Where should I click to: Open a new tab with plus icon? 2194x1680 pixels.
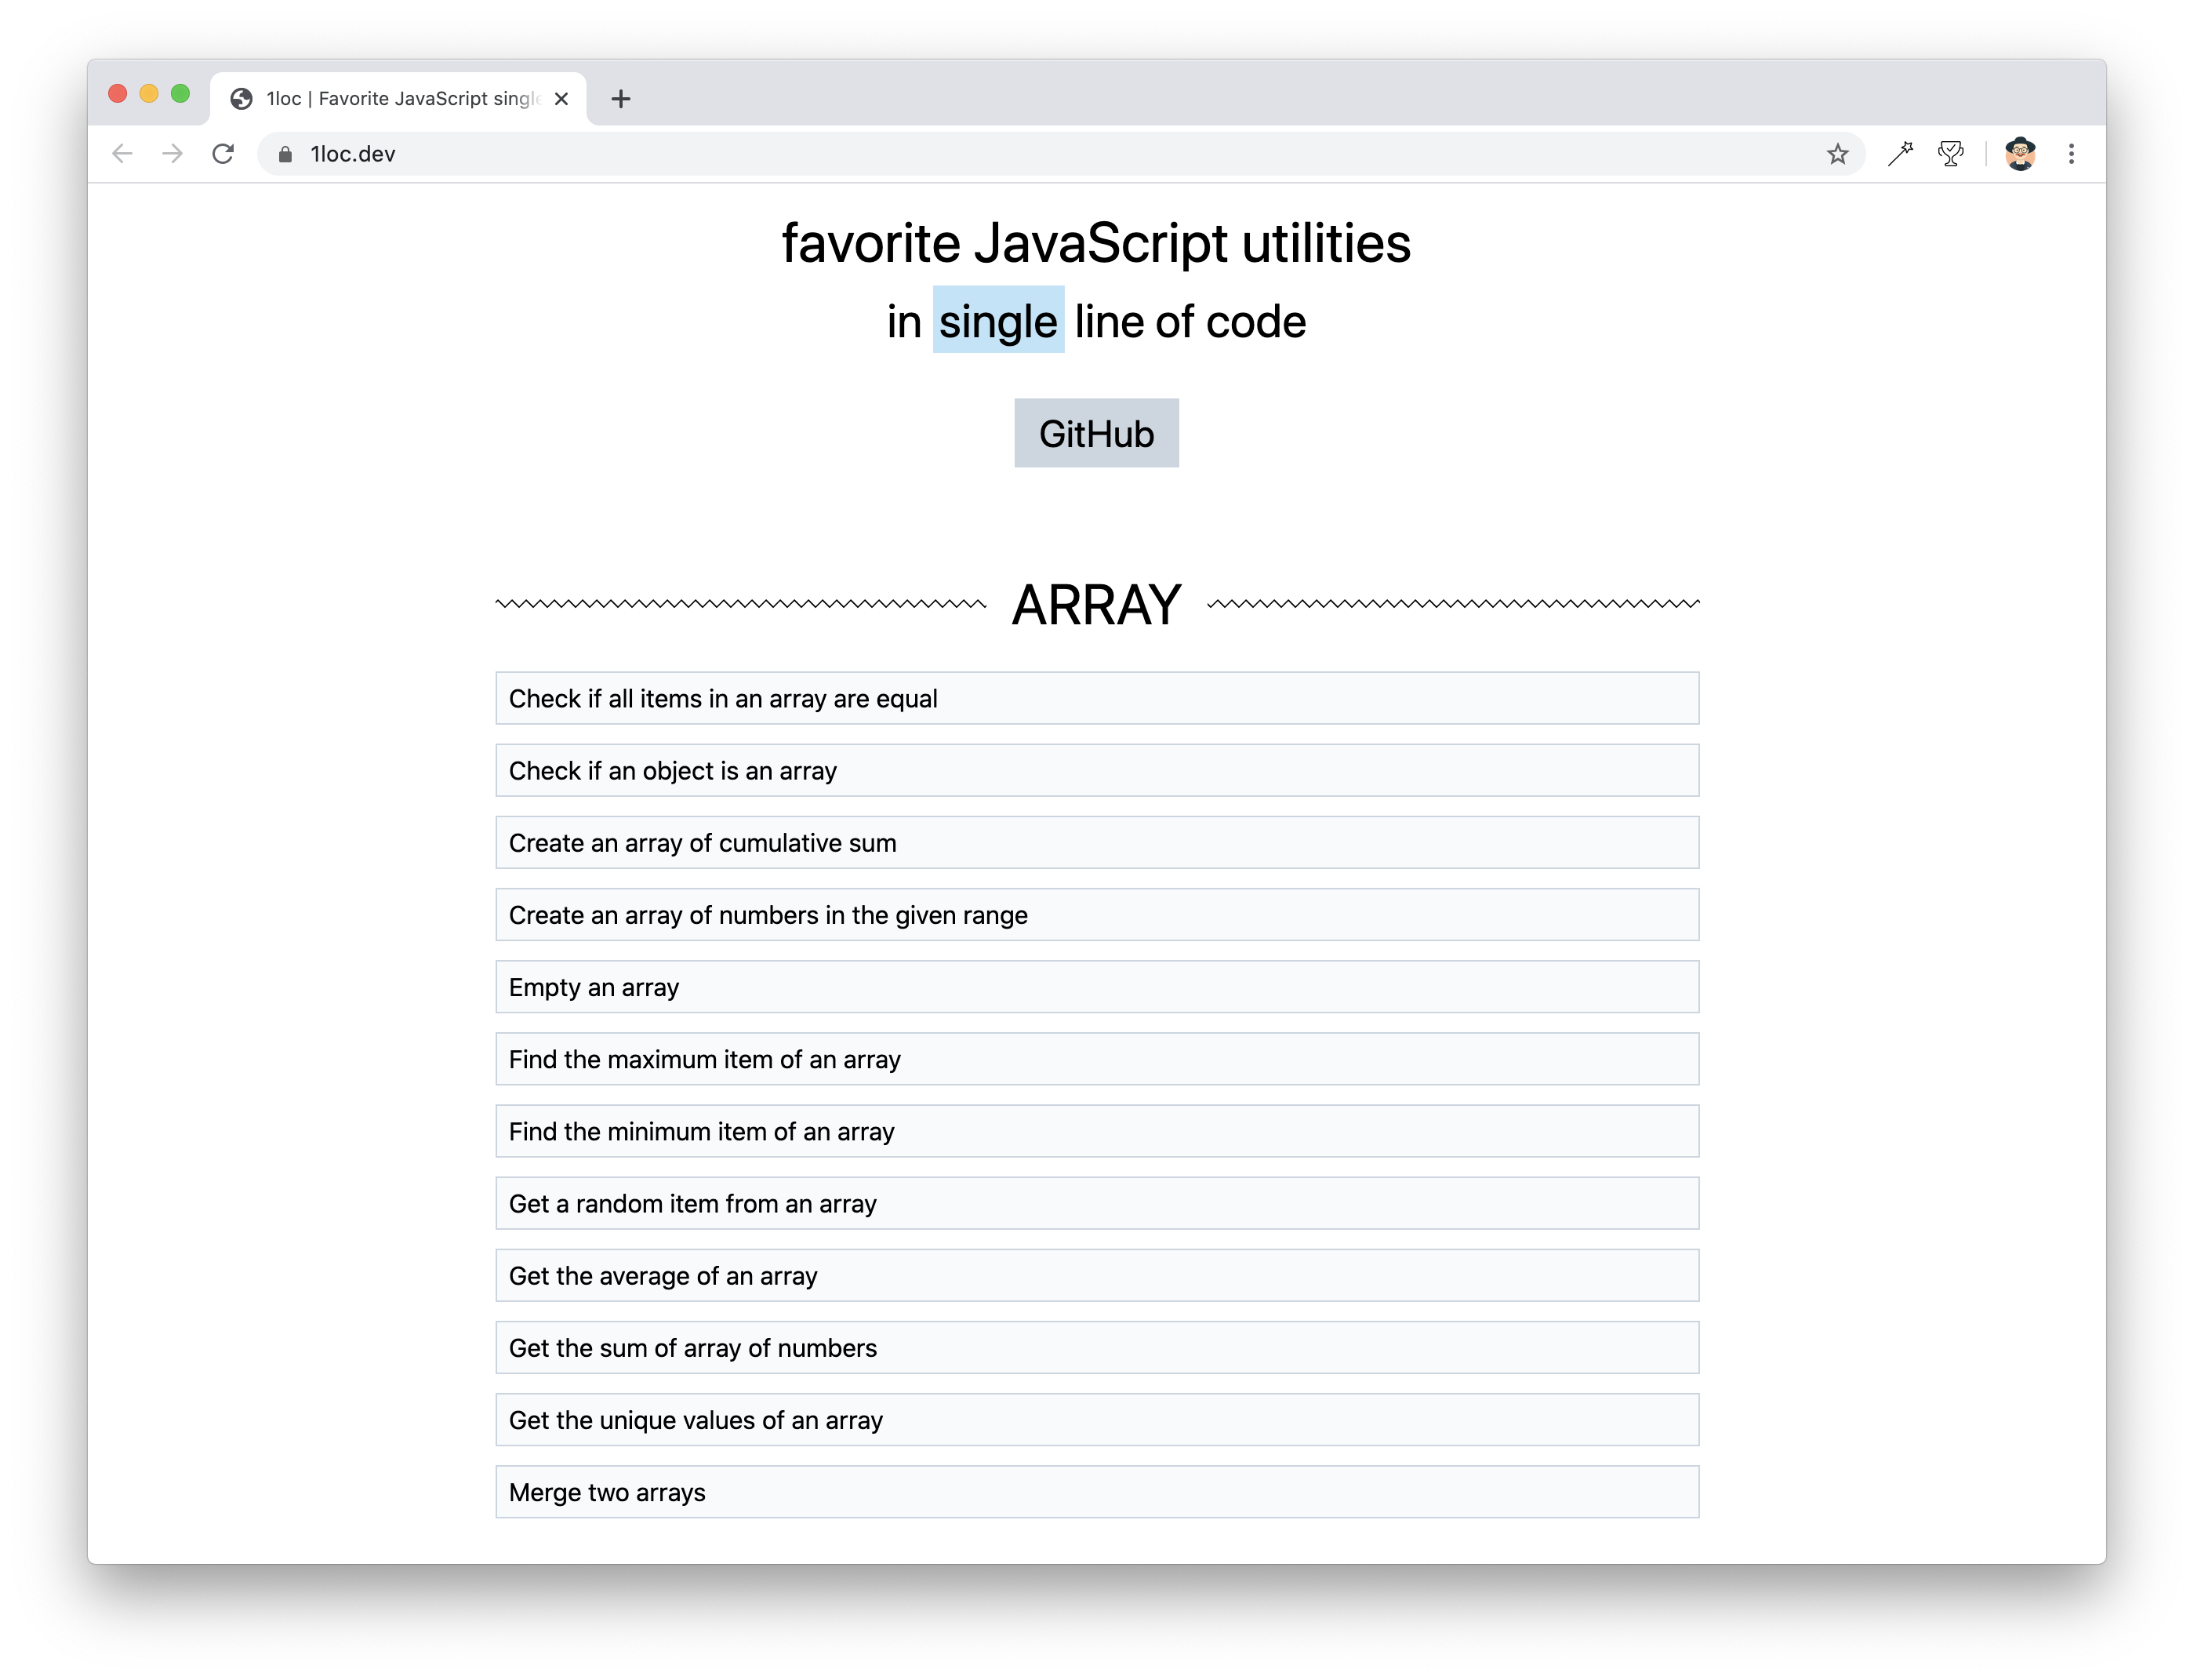point(621,99)
